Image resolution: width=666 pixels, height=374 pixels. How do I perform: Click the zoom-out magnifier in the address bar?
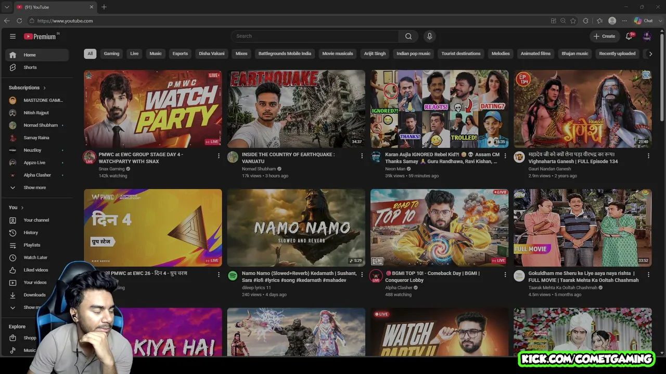tap(563, 21)
